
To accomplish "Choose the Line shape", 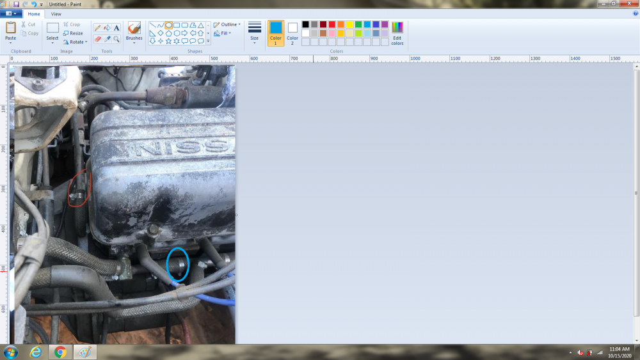I will (x=153, y=26).
